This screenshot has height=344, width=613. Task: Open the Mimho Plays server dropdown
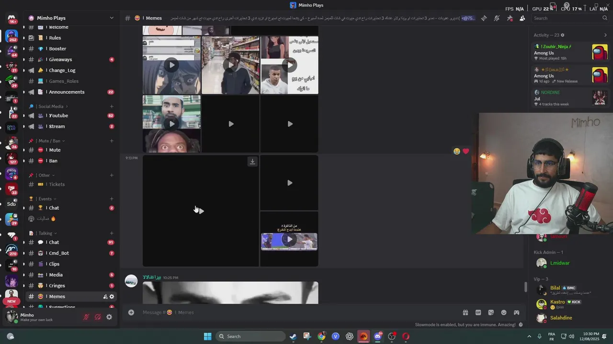pos(71,18)
